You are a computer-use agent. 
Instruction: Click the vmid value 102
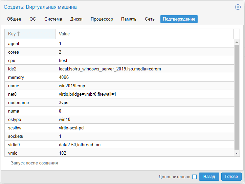point(63,153)
